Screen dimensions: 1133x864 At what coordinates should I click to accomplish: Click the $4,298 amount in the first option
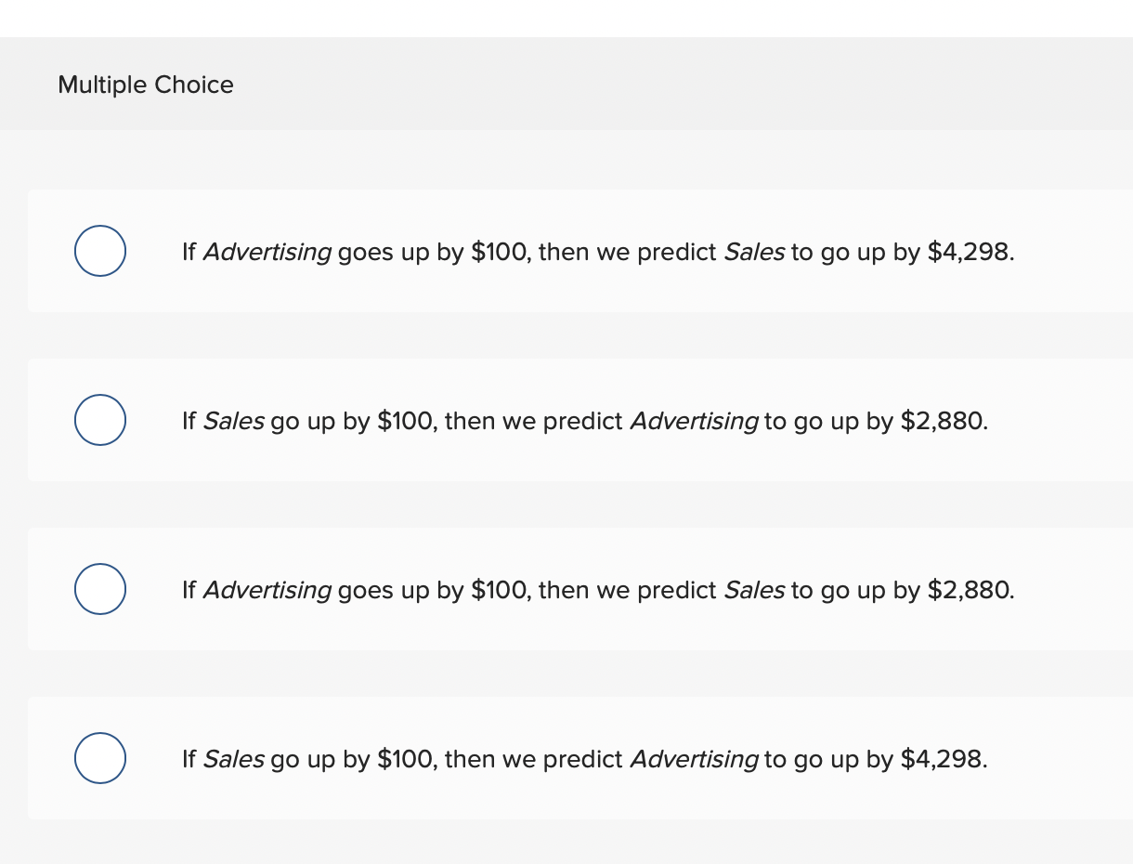pyautogui.click(x=970, y=253)
